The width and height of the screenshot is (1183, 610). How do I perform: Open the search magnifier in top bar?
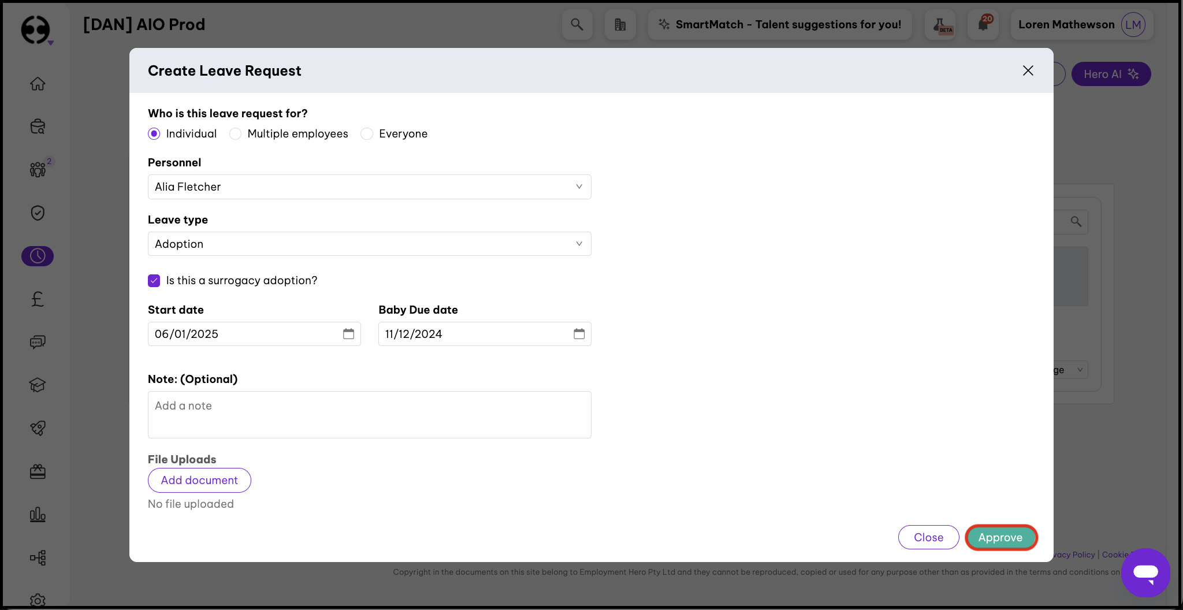pyautogui.click(x=576, y=24)
